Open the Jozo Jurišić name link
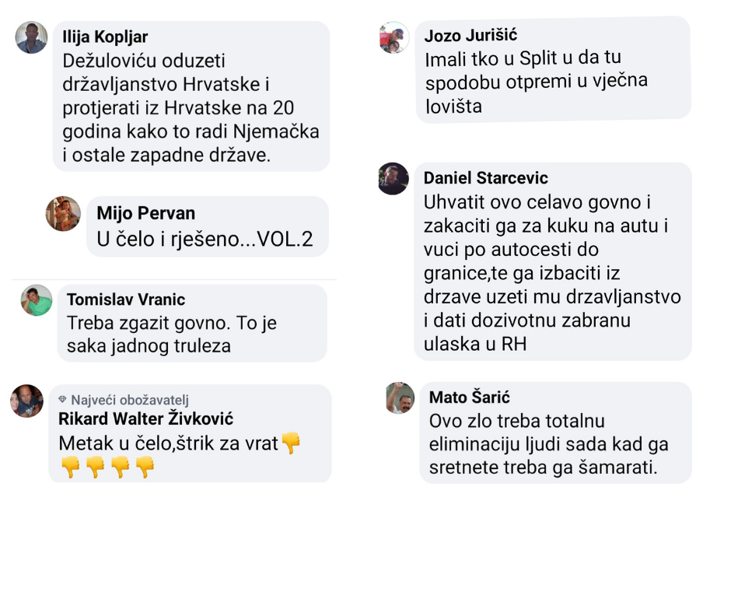The image size is (731, 613). click(x=470, y=36)
